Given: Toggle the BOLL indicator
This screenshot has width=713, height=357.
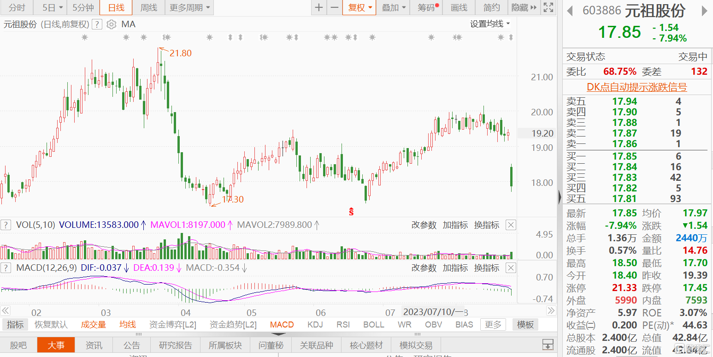Looking at the screenshot, I should click(374, 324).
